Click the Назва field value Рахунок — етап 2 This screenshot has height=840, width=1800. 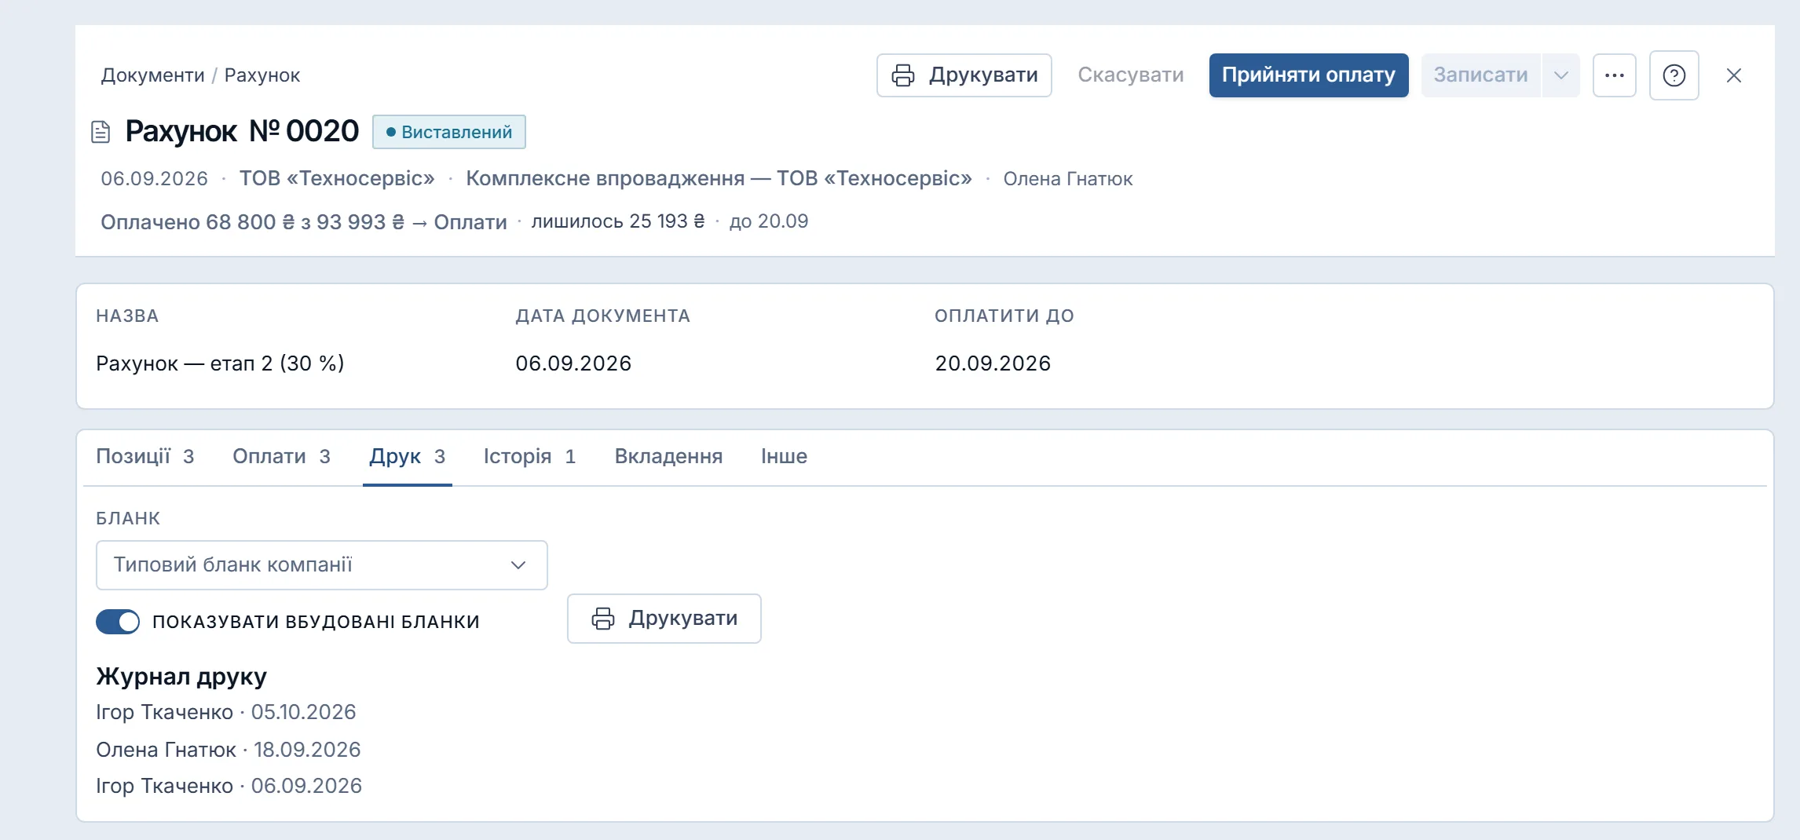coord(220,363)
